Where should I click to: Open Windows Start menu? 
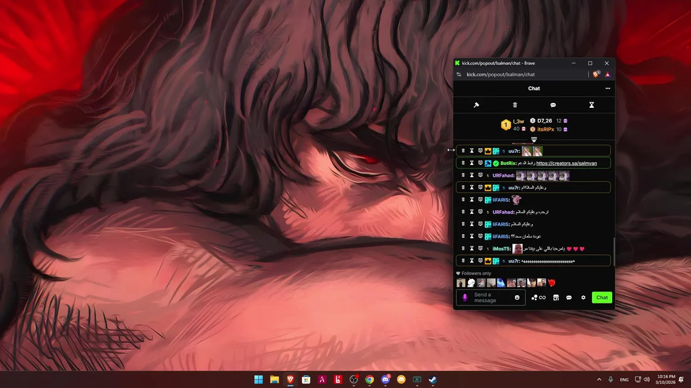coord(259,379)
